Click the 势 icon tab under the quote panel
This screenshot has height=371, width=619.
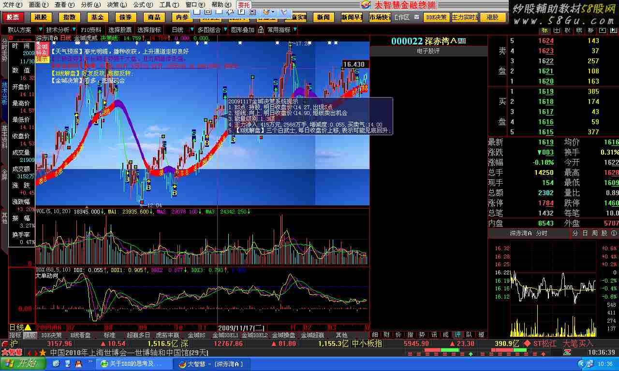(422, 335)
